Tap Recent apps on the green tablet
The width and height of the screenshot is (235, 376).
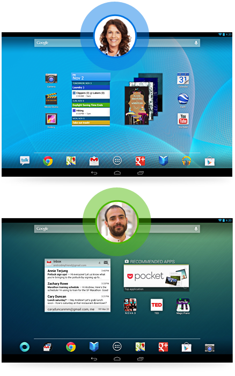click(141, 359)
